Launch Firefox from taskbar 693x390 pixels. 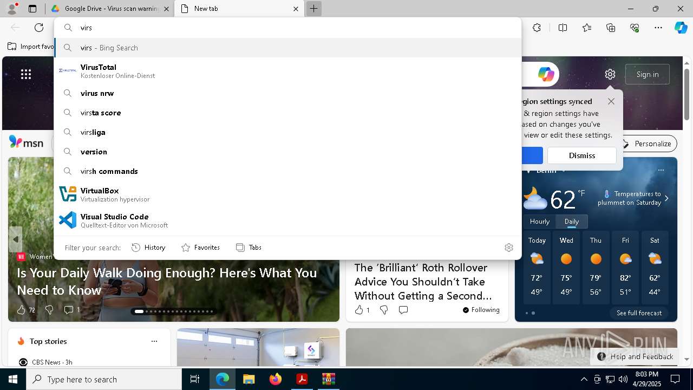[276, 379]
